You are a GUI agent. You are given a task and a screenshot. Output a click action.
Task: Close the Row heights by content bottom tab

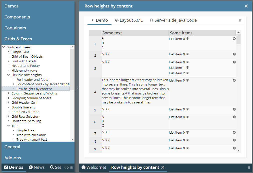pos(163,167)
